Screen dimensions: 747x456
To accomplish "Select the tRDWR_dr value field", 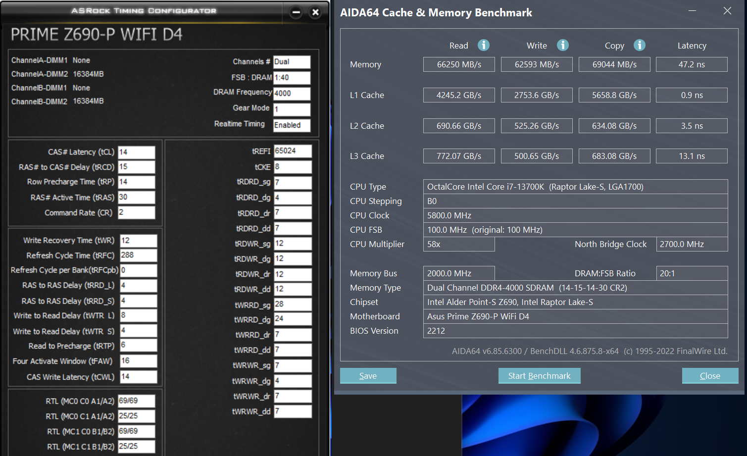I will 293,274.
